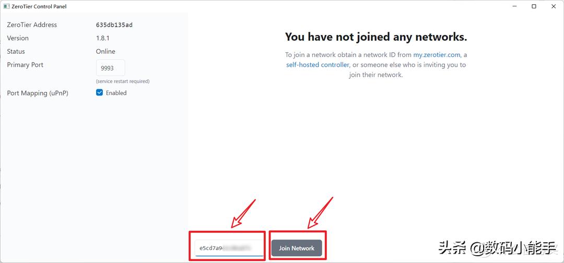The image size is (564, 263).
Task: Focus the network ID input box
Action: coord(229,248)
